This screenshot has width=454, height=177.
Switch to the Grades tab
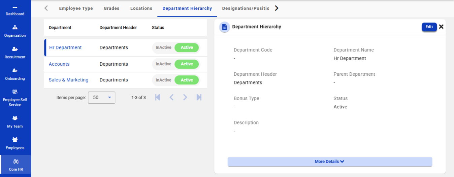111,8
